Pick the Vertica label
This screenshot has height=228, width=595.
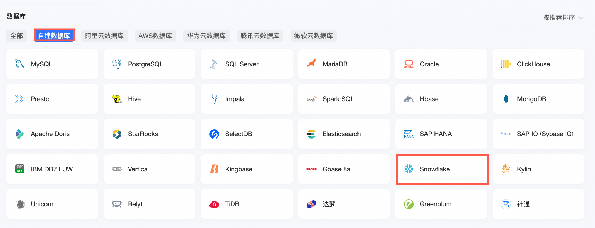click(138, 169)
